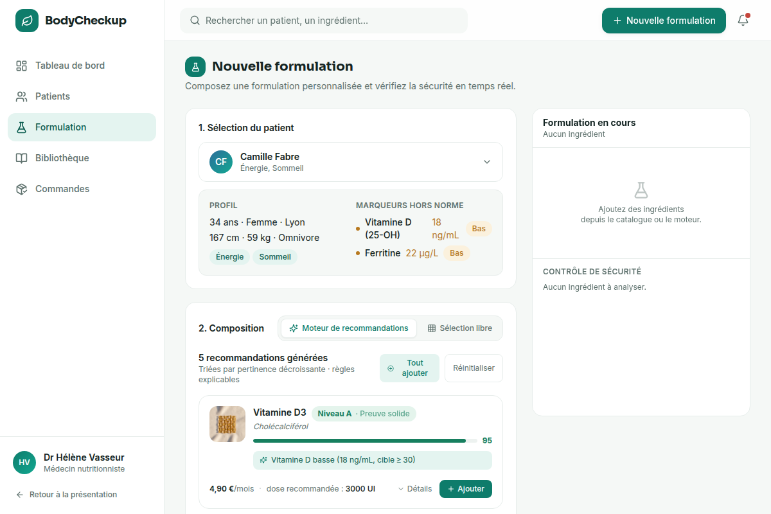Screen dimensions: 771x514
Task: Click the CF patient avatar
Action: pos(221,162)
